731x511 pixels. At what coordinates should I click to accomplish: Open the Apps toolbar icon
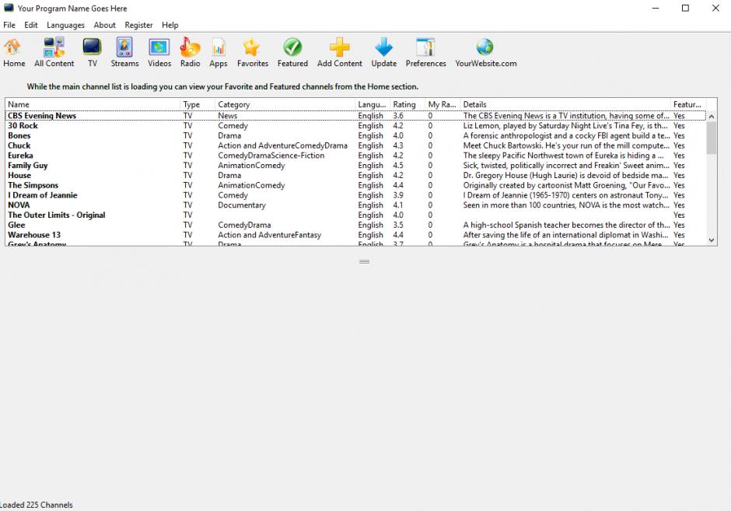click(x=219, y=47)
